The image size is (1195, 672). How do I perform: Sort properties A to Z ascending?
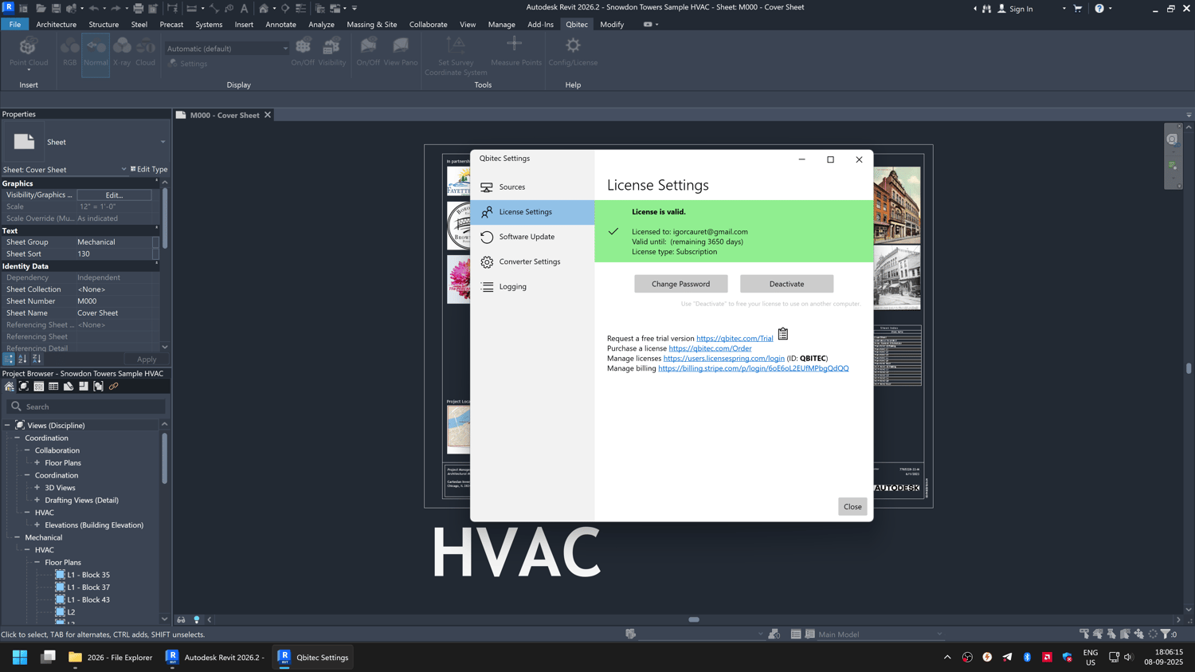click(x=22, y=360)
